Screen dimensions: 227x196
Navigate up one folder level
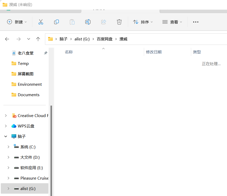coord(38,39)
